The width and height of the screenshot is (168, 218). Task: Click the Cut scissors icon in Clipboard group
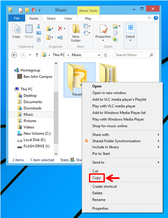tap(38, 26)
